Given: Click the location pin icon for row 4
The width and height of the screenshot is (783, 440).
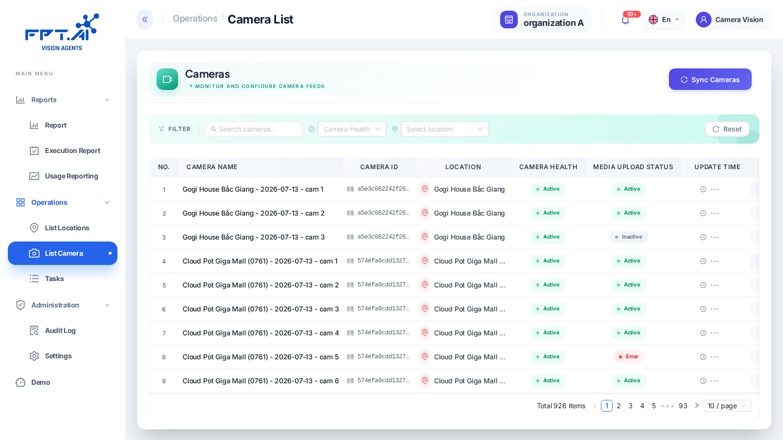Looking at the screenshot, I should pyautogui.click(x=425, y=261).
